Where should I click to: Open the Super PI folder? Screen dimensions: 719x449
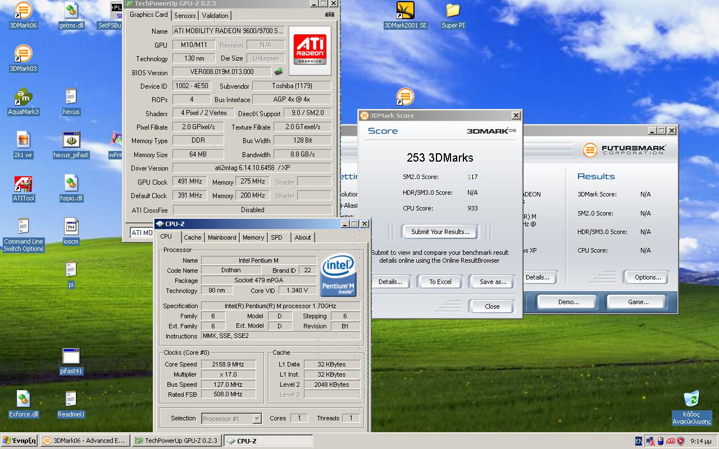point(453,15)
